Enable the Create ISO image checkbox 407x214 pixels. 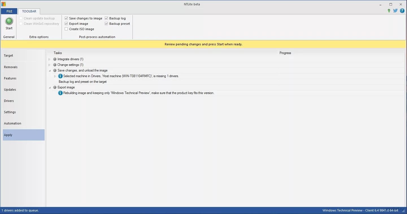(x=66, y=29)
